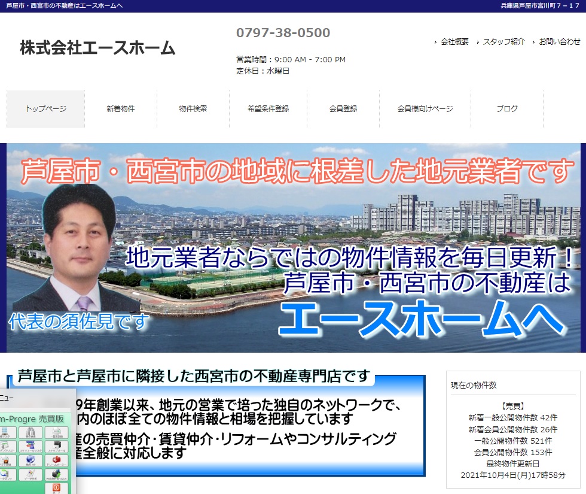Click the address 兵庫県芦屋市宮川町7－17
The image size is (586, 494).
(x=539, y=5)
